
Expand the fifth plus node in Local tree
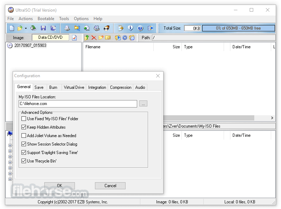[x=10, y=168]
